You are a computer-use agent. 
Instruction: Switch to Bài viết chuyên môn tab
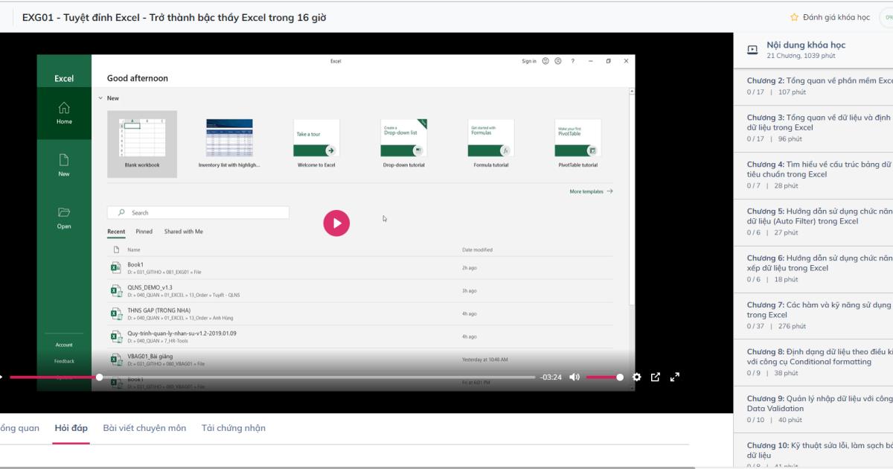click(144, 428)
